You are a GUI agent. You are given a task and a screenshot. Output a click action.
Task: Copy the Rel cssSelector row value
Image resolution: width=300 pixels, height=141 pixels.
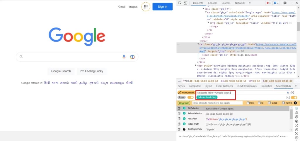(179, 114)
